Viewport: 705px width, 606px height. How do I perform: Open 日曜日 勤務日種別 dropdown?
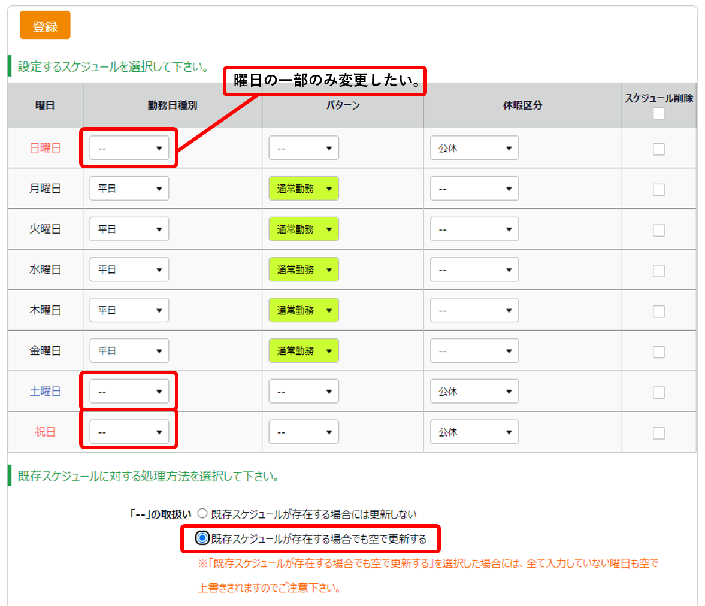tap(129, 148)
